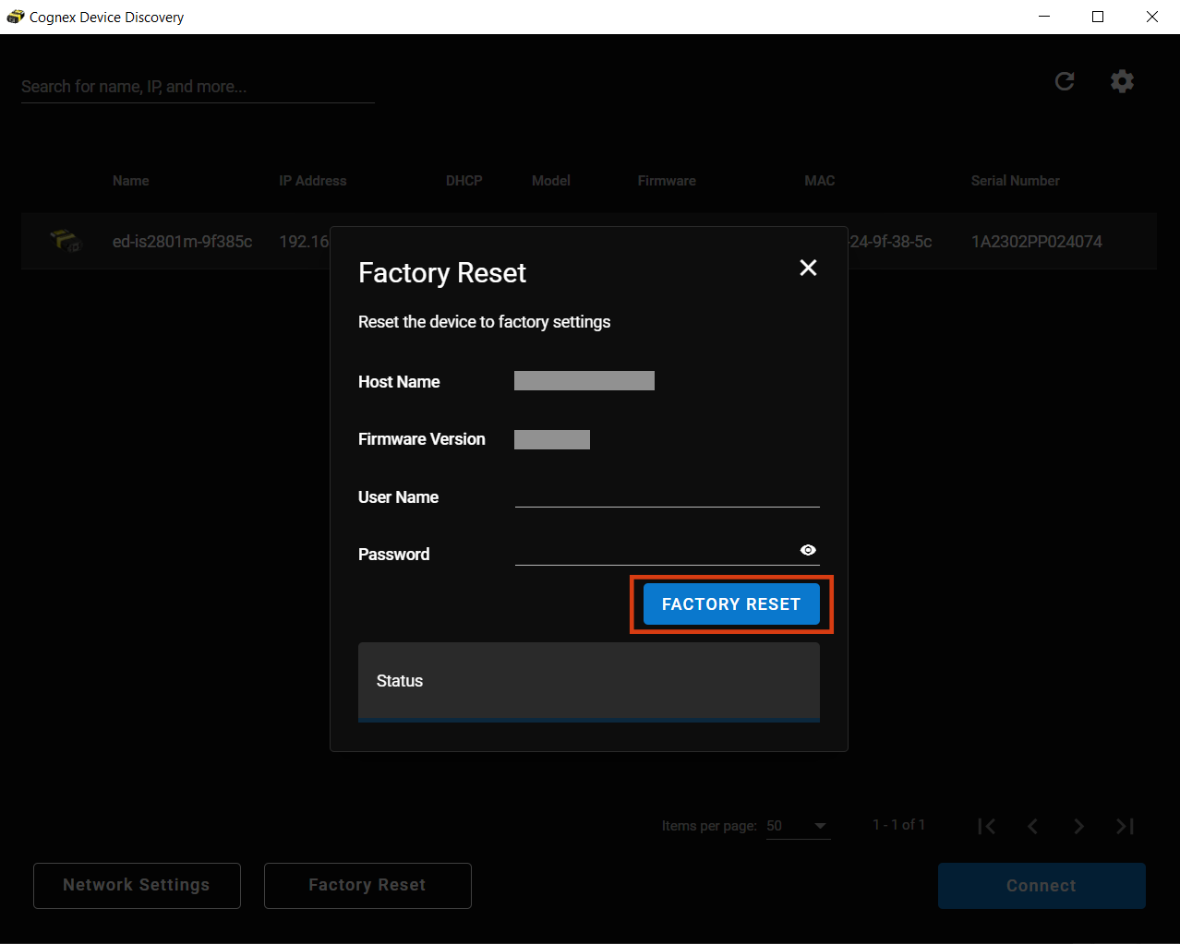This screenshot has height=944, width=1180.
Task: Click the refresh device list icon
Action: click(1065, 81)
